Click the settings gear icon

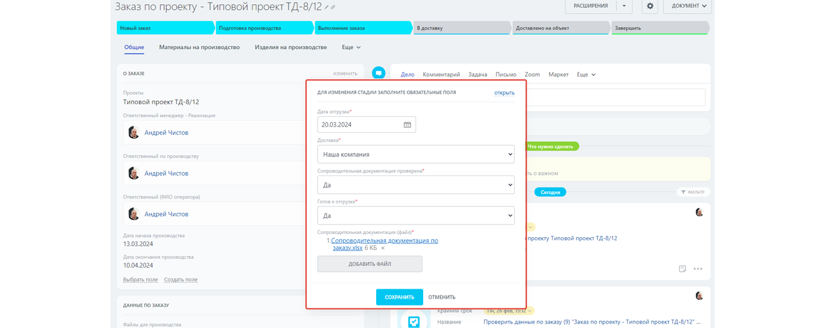tap(649, 6)
